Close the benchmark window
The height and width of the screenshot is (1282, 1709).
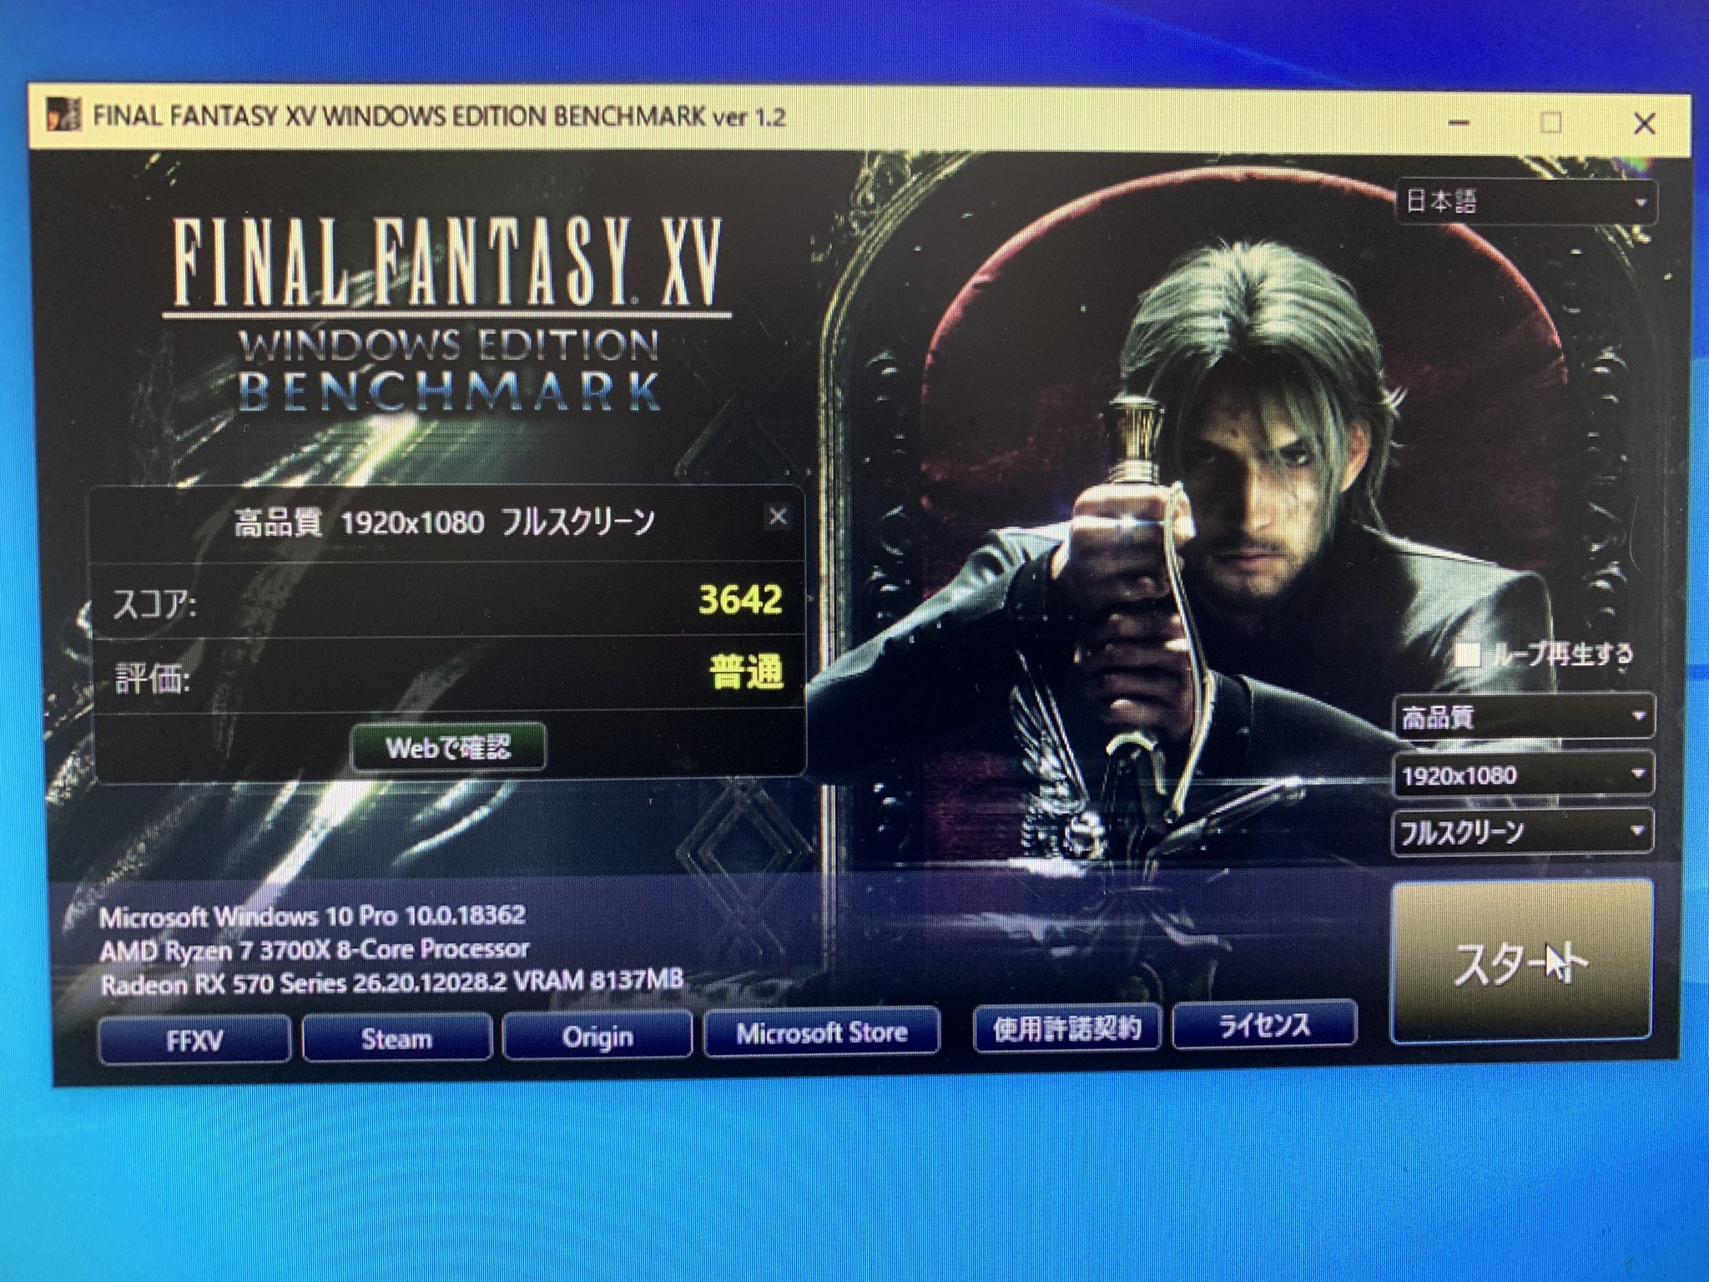pos(1645,124)
